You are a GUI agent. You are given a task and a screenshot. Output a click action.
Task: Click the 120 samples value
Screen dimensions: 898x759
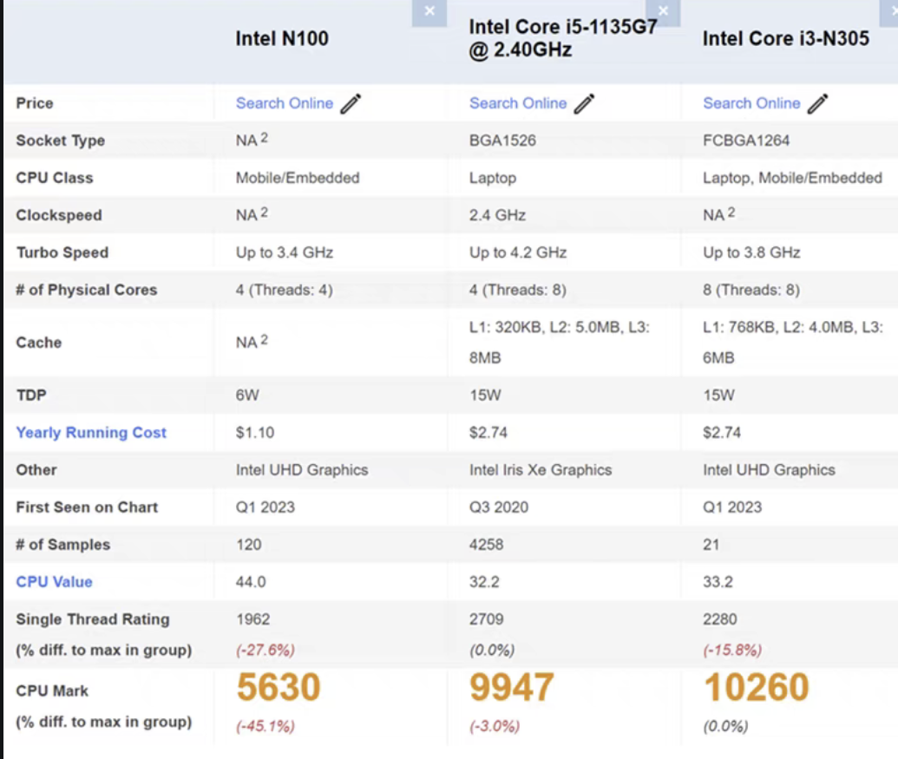click(x=248, y=545)
